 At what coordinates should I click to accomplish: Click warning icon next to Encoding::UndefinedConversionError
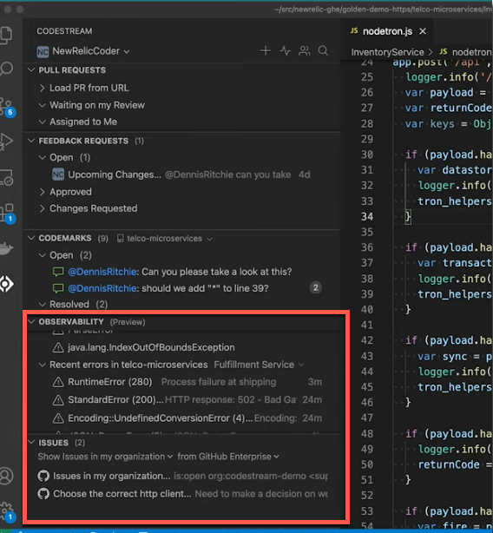click(x=58, y=418)
